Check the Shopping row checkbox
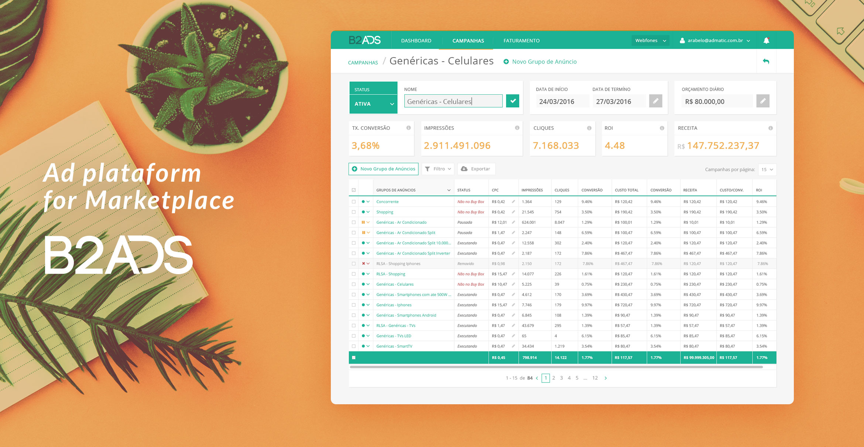 (x=354, y=212)
